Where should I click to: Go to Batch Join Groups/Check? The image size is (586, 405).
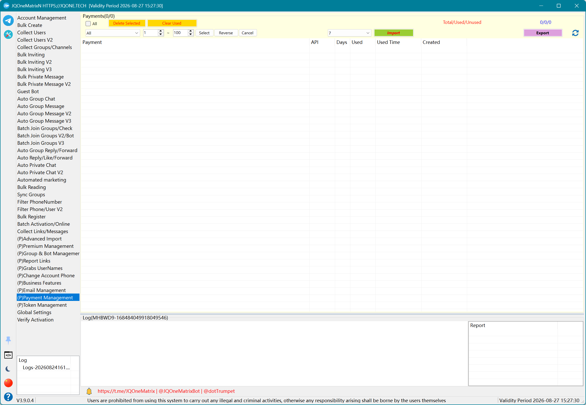pyautogui.click(x=45, y=128)
